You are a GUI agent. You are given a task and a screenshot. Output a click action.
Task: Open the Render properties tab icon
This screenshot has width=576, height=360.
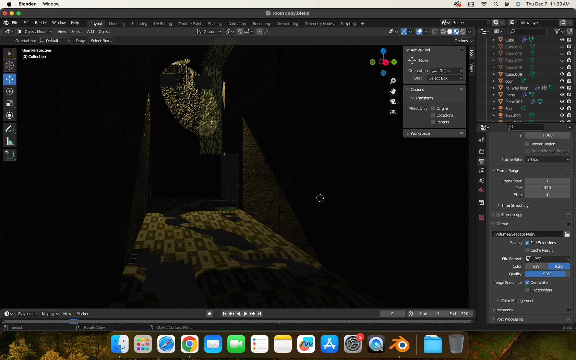point(482,151)
